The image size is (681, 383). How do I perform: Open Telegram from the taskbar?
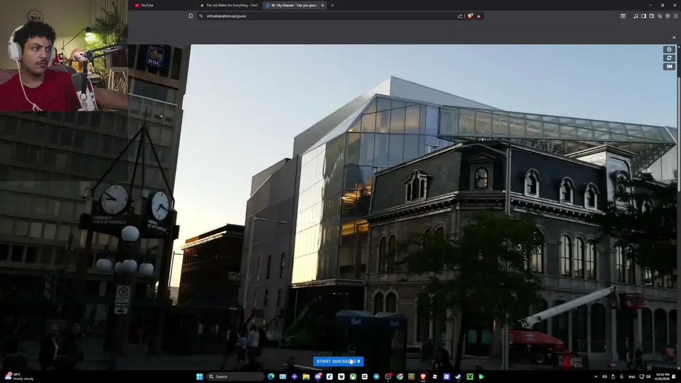(376, 377)
